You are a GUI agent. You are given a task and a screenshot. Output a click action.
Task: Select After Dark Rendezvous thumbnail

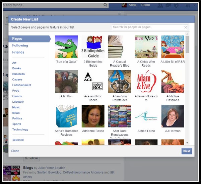[120, 116]
